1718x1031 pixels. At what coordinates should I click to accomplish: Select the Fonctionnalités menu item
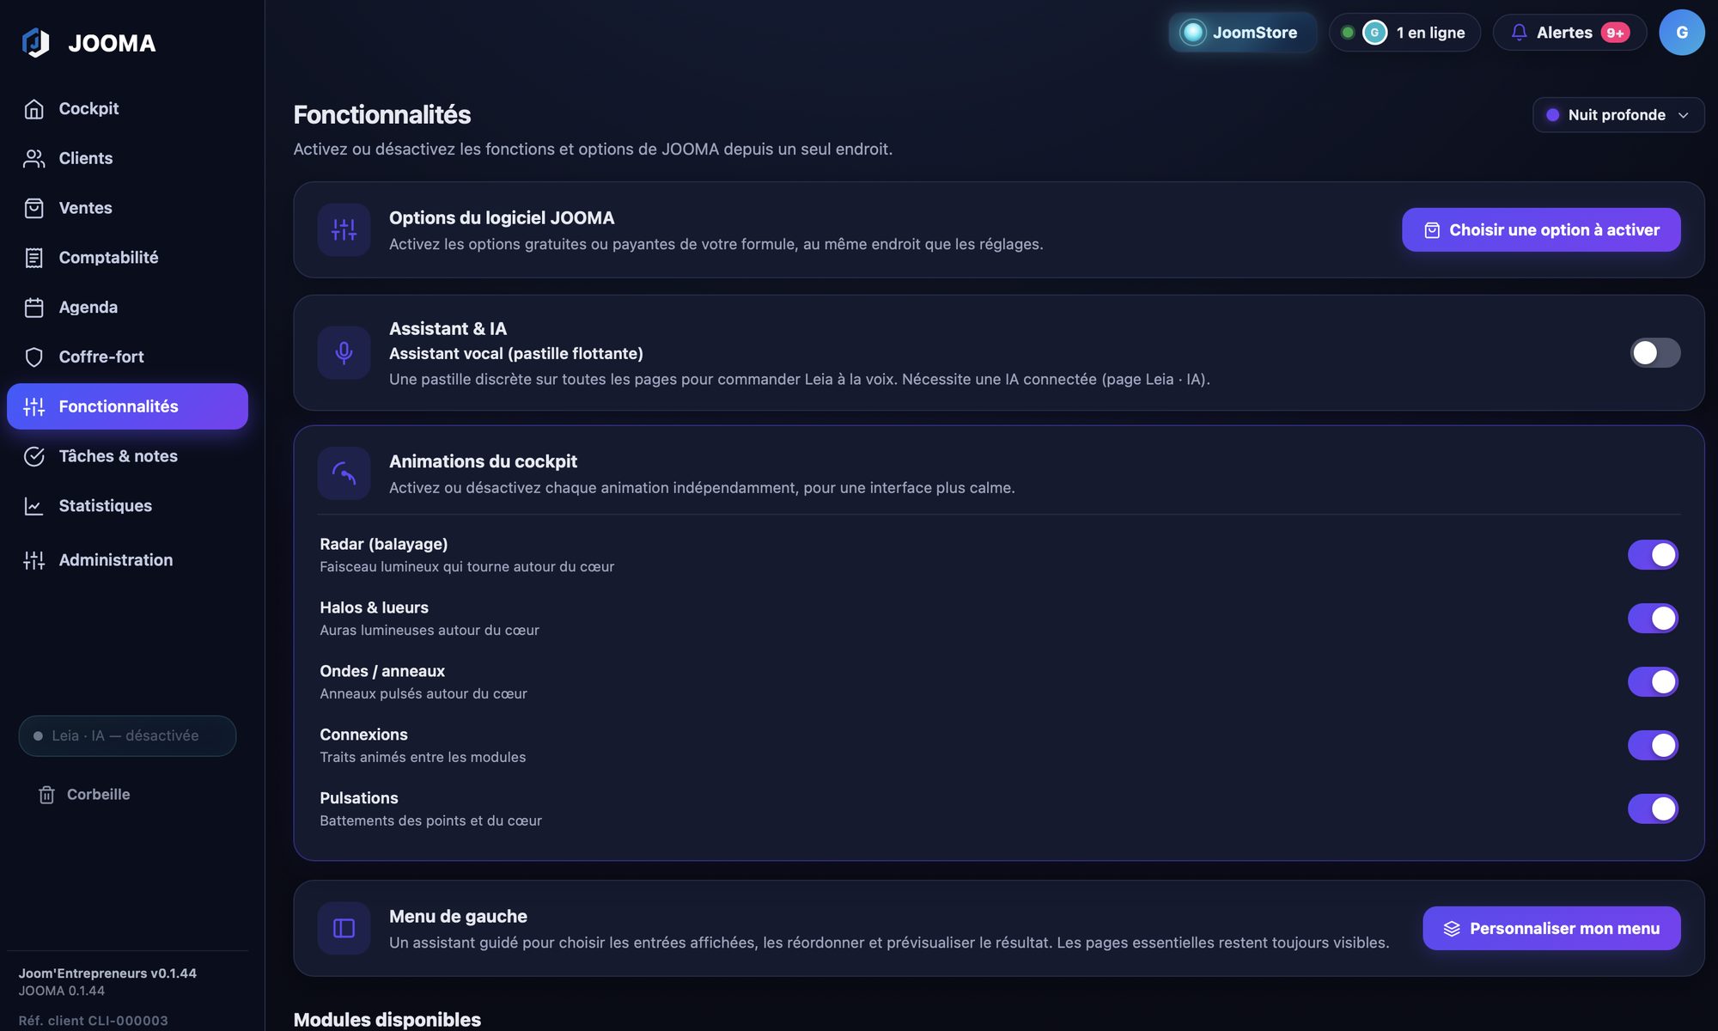127,406
